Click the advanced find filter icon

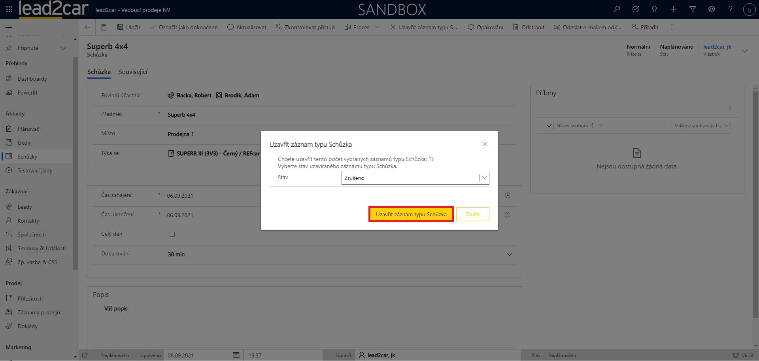click(x=693, y=9)
